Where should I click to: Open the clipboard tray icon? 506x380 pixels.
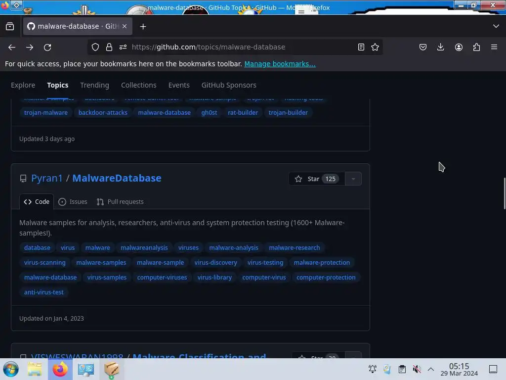coord(402,369)
